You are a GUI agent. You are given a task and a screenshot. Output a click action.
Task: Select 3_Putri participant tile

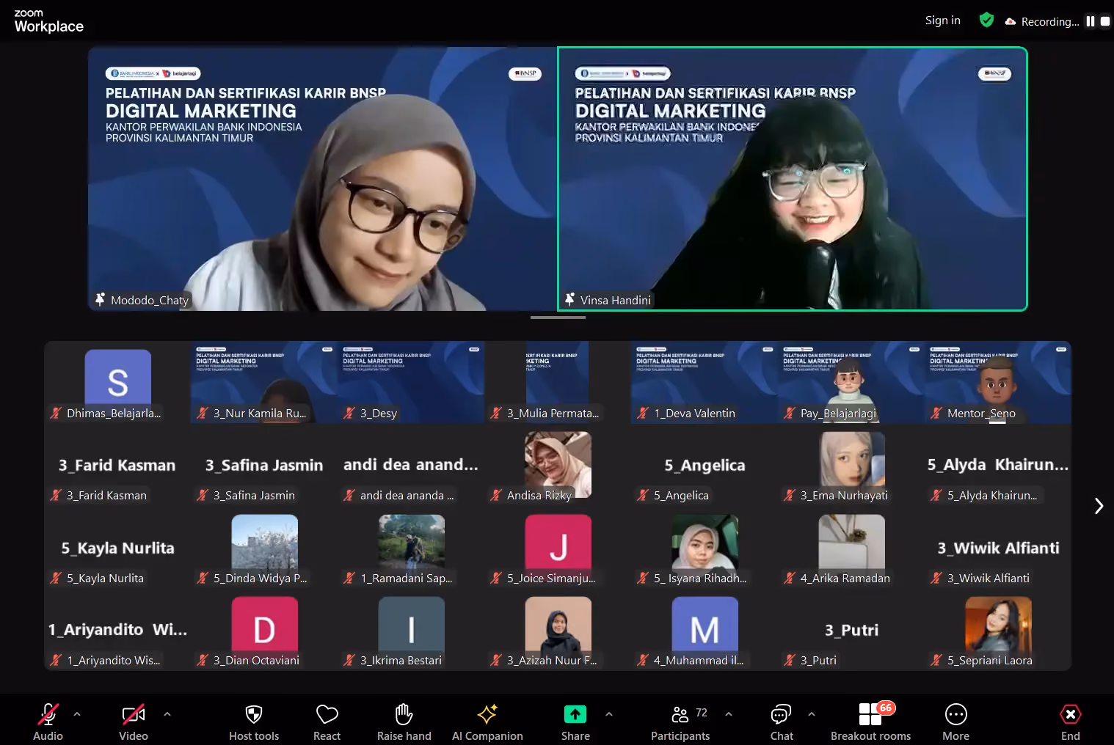click(851, 630)
